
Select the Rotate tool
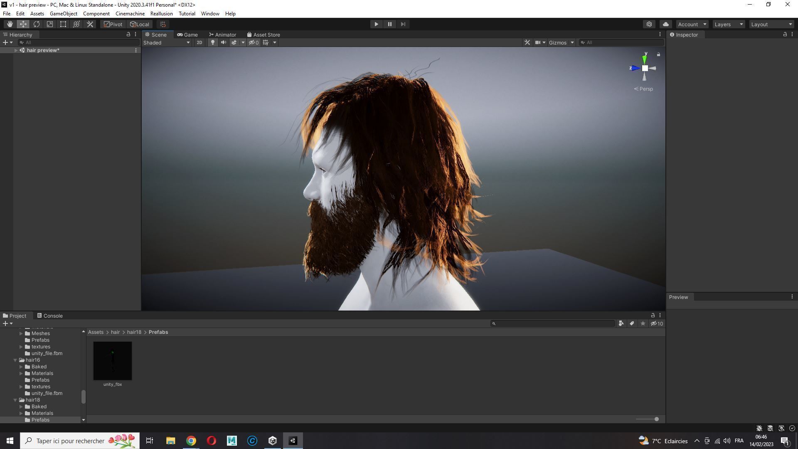point(37,24)
